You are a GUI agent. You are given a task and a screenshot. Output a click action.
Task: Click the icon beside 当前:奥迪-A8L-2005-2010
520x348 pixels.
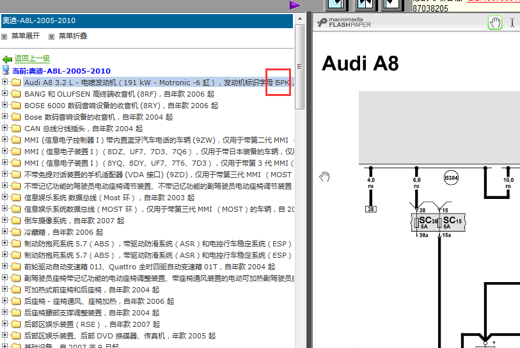coord(6,70)
